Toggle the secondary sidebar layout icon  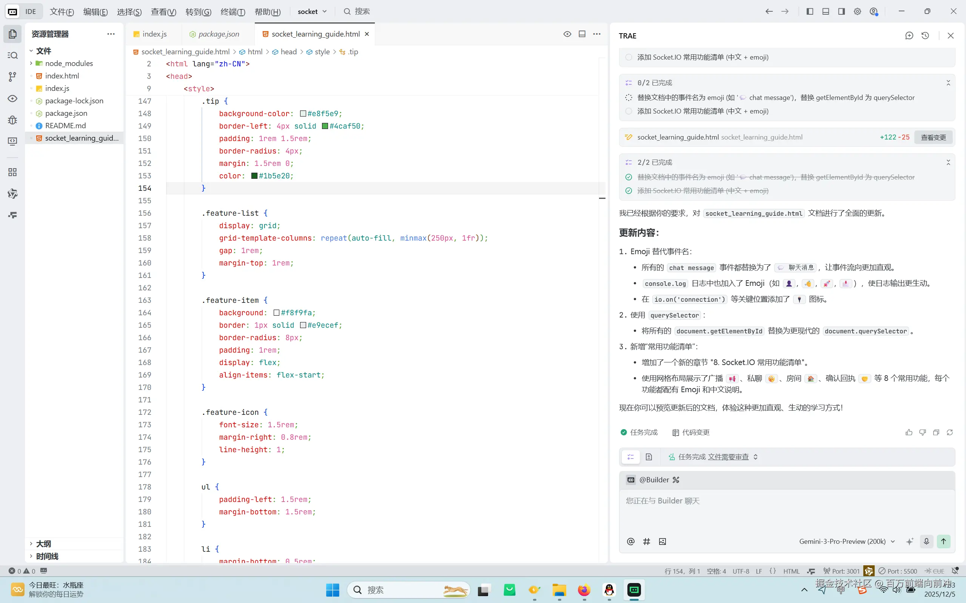[x=841, y=11]
